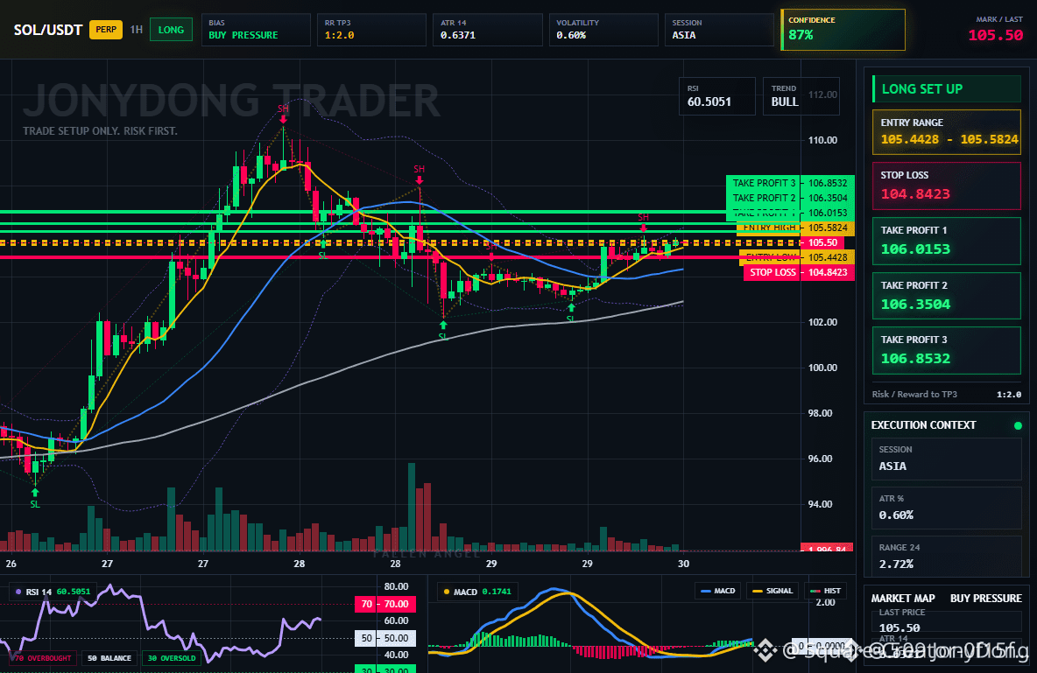
Task: Click the STOP LOSS card in side panel
Action: point(947,186)
